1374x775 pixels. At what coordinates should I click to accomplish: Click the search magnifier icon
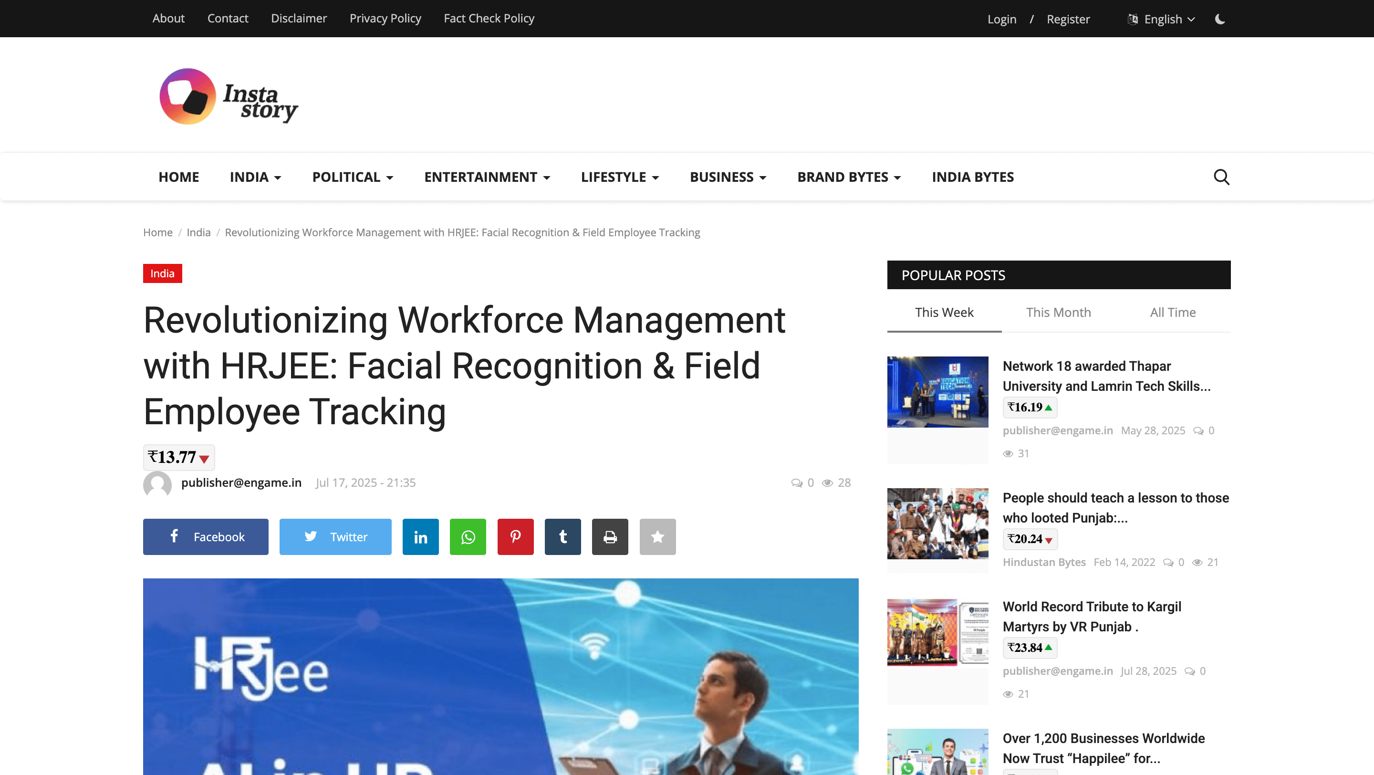tap(1221, 177)
